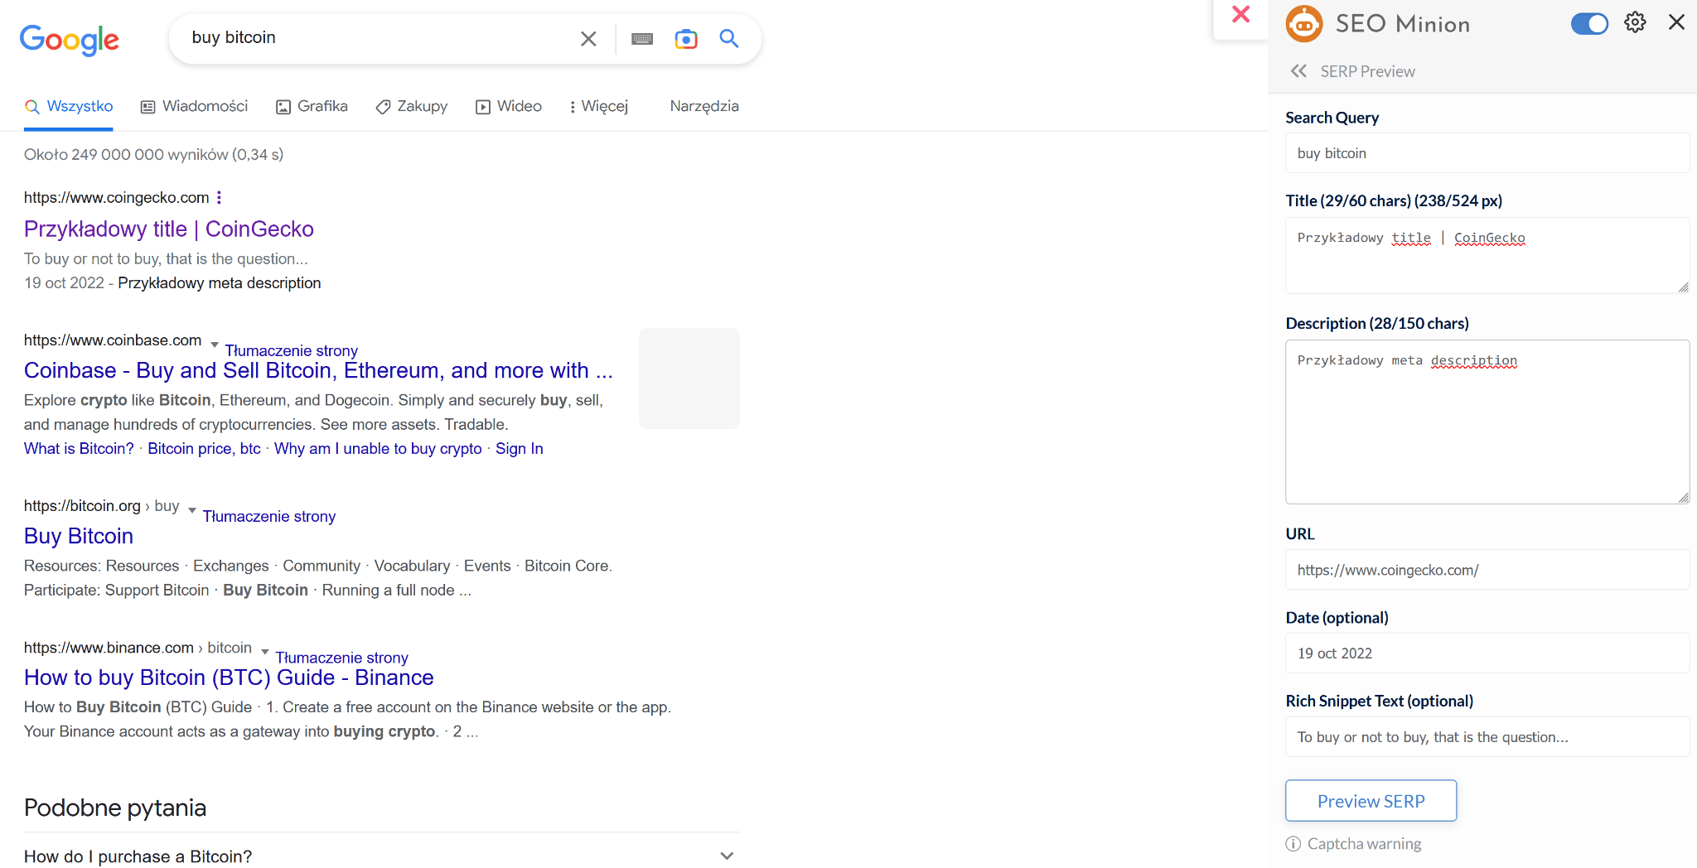Click 'Bitcoin price, btc' sitelink

tap(204, 448)
